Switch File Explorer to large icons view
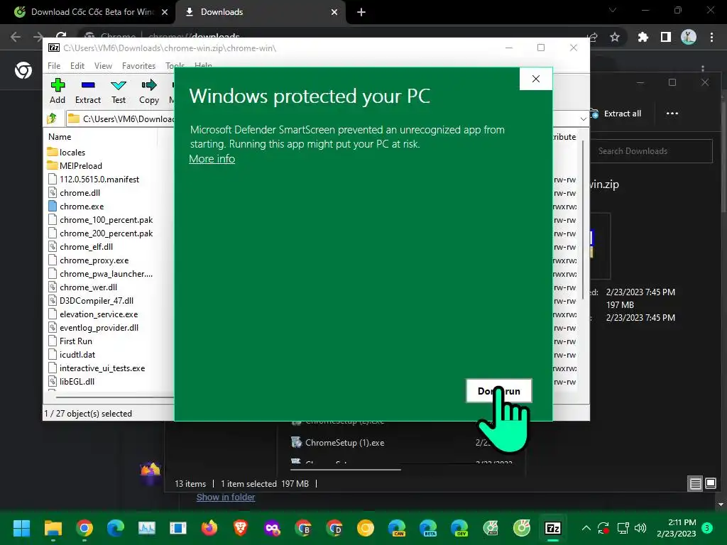Viewport: 727px width, 545px height. click(x=710, y=484)
